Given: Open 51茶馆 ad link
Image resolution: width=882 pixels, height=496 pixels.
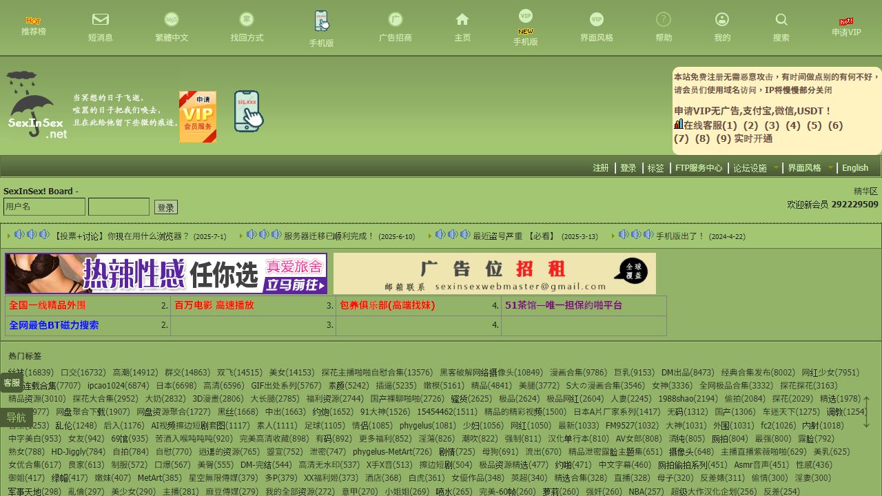Looking at the screenshot, I should 564,305.
